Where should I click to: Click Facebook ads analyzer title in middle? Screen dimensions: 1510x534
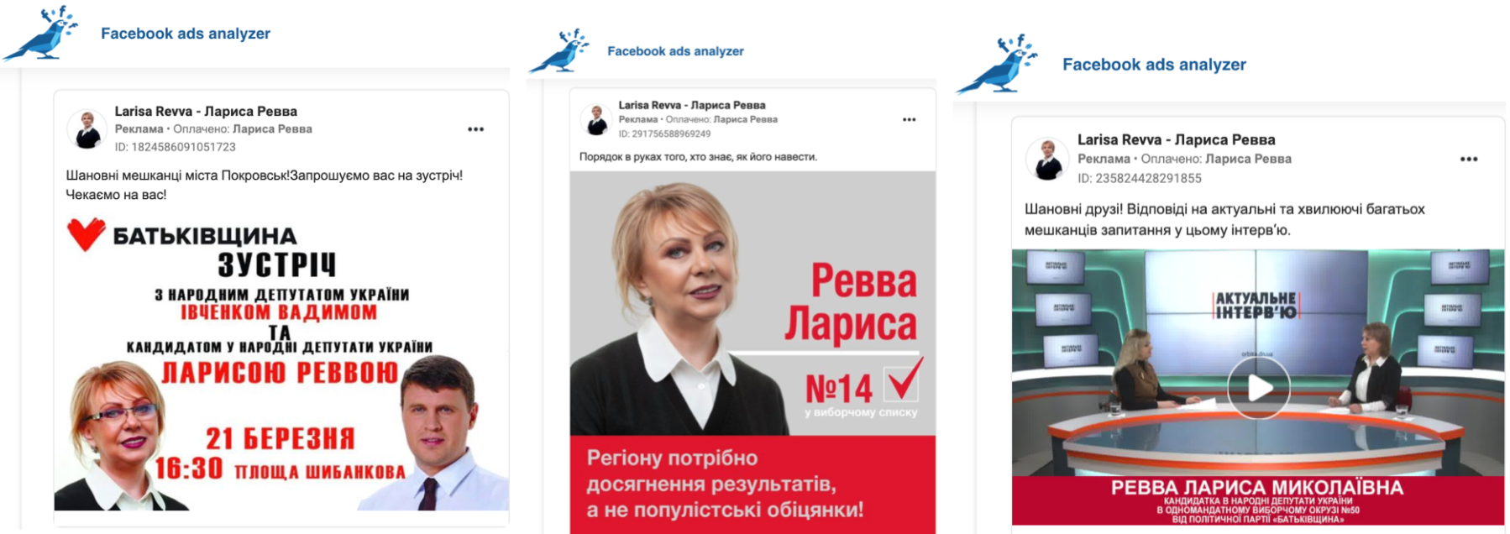point(675,51)
